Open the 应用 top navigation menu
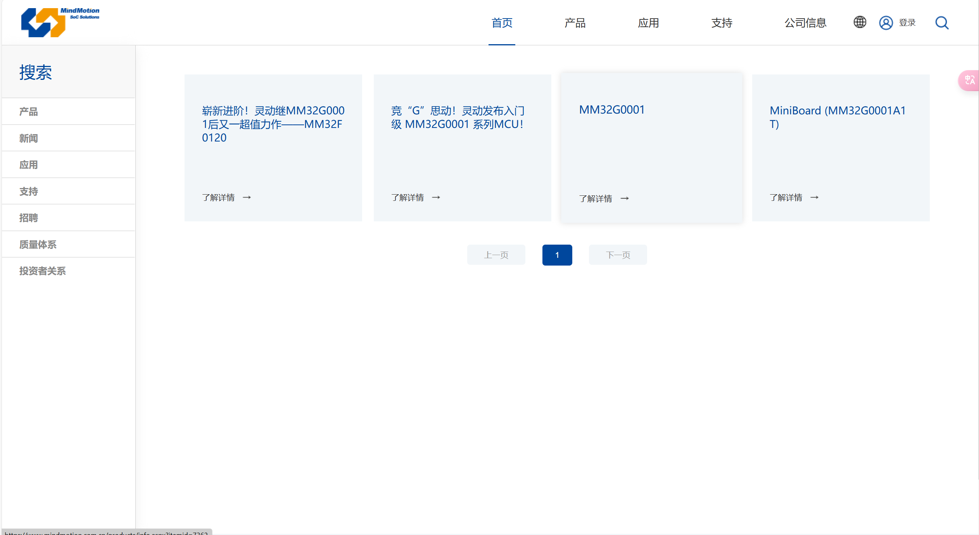979x535 pixels. coord(648,23)
